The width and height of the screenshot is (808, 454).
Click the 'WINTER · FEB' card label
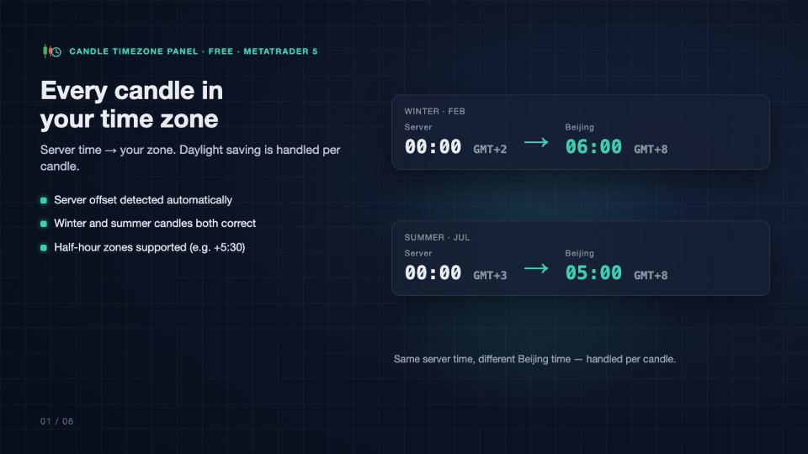(434, 111)
